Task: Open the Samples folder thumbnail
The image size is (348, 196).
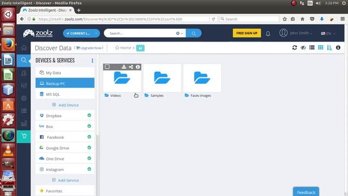Action: (x=162, y=78)
